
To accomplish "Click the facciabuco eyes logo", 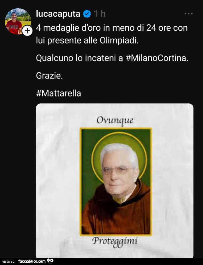I will click(50, 261).
